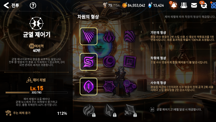Select the purple S-swirl form icon
Viewport: 216px width, 122px height.
(88, 62)
